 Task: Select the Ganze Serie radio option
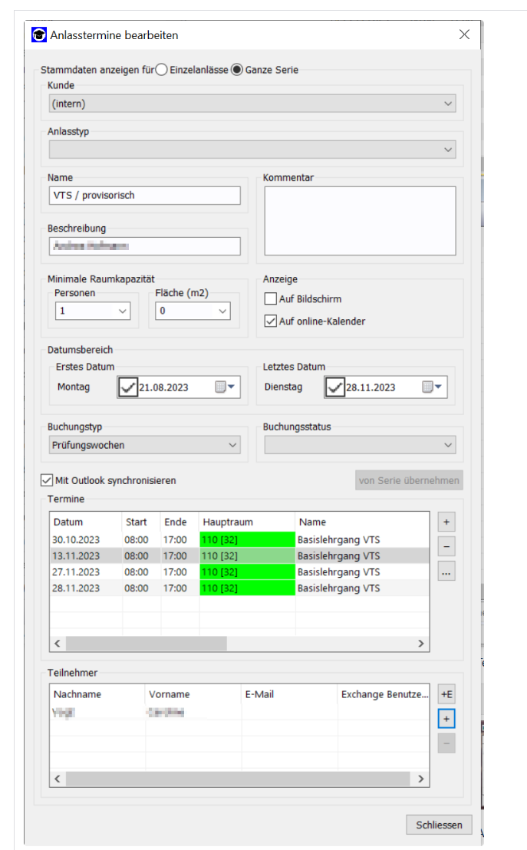(x=237, y=70)
